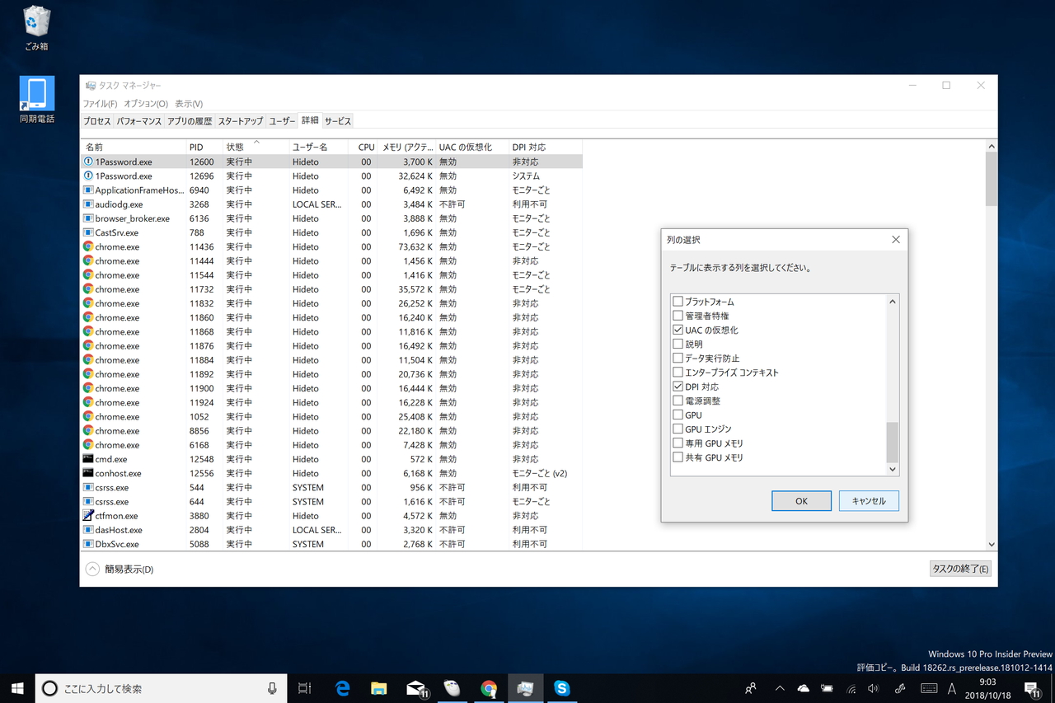Click the process list scrollbar down arrow
The width and height of the screenshot is (1055, 703).
coord(992,544)
